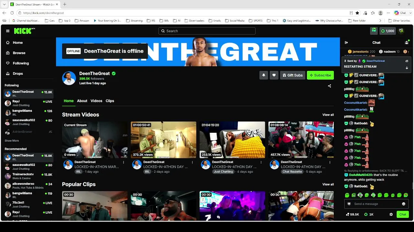Open the tab list dropdown arrow
Image resolution: width=414 pixels, height=232 pixels.
[x=4, y=5]
